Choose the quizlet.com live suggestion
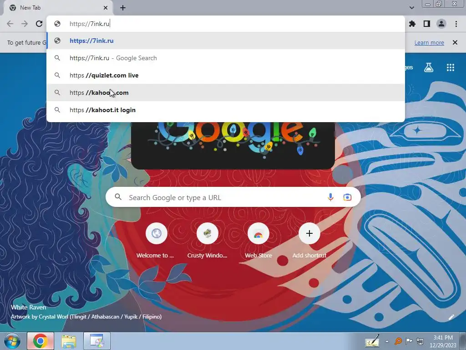The image size is (466, 350). tap(226, 75)
